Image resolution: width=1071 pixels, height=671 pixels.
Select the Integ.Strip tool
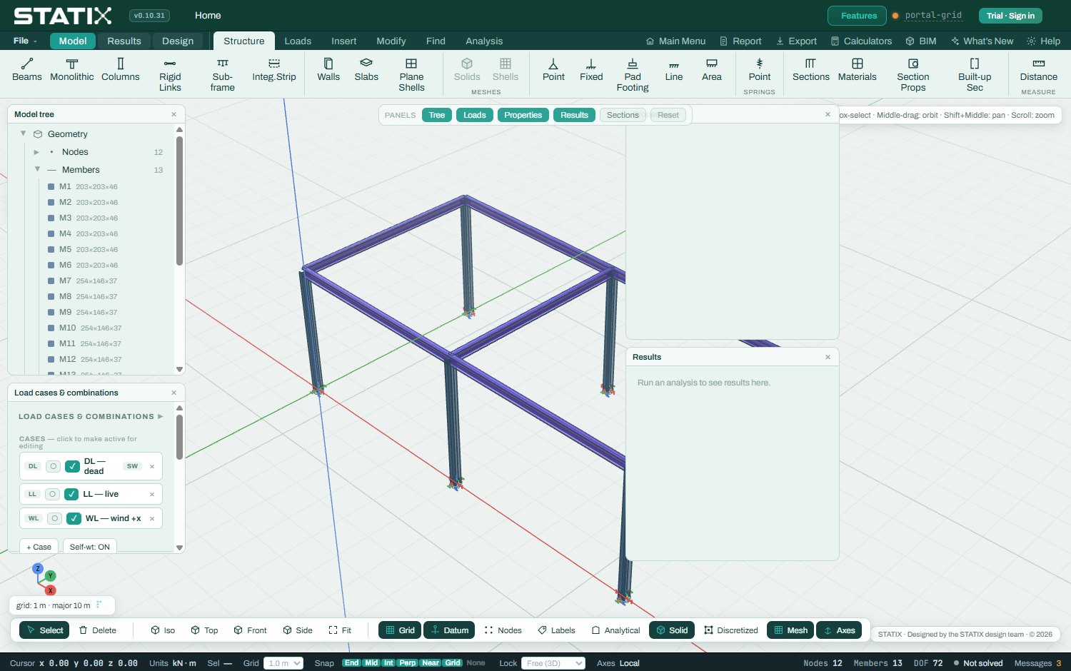tap(274, 70)
